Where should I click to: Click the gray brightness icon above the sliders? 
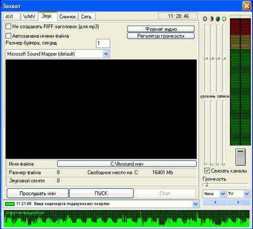(205, 19)
